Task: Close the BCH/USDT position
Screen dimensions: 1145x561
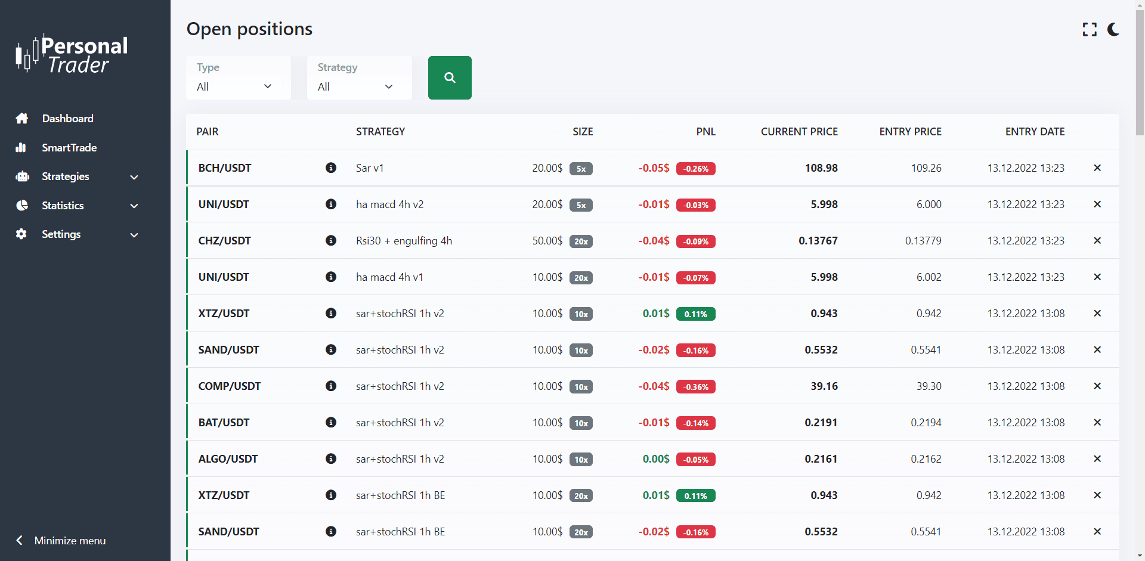Action: [x=1097, y=168]
